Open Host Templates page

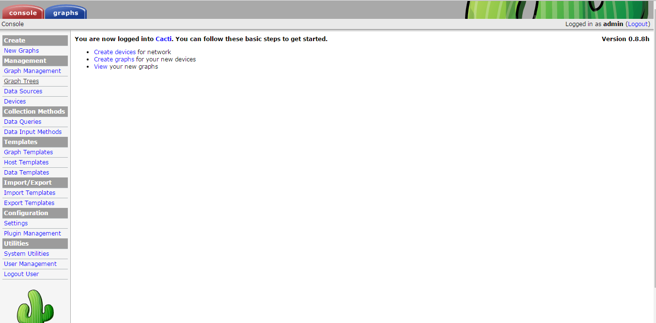click(26, 162)
